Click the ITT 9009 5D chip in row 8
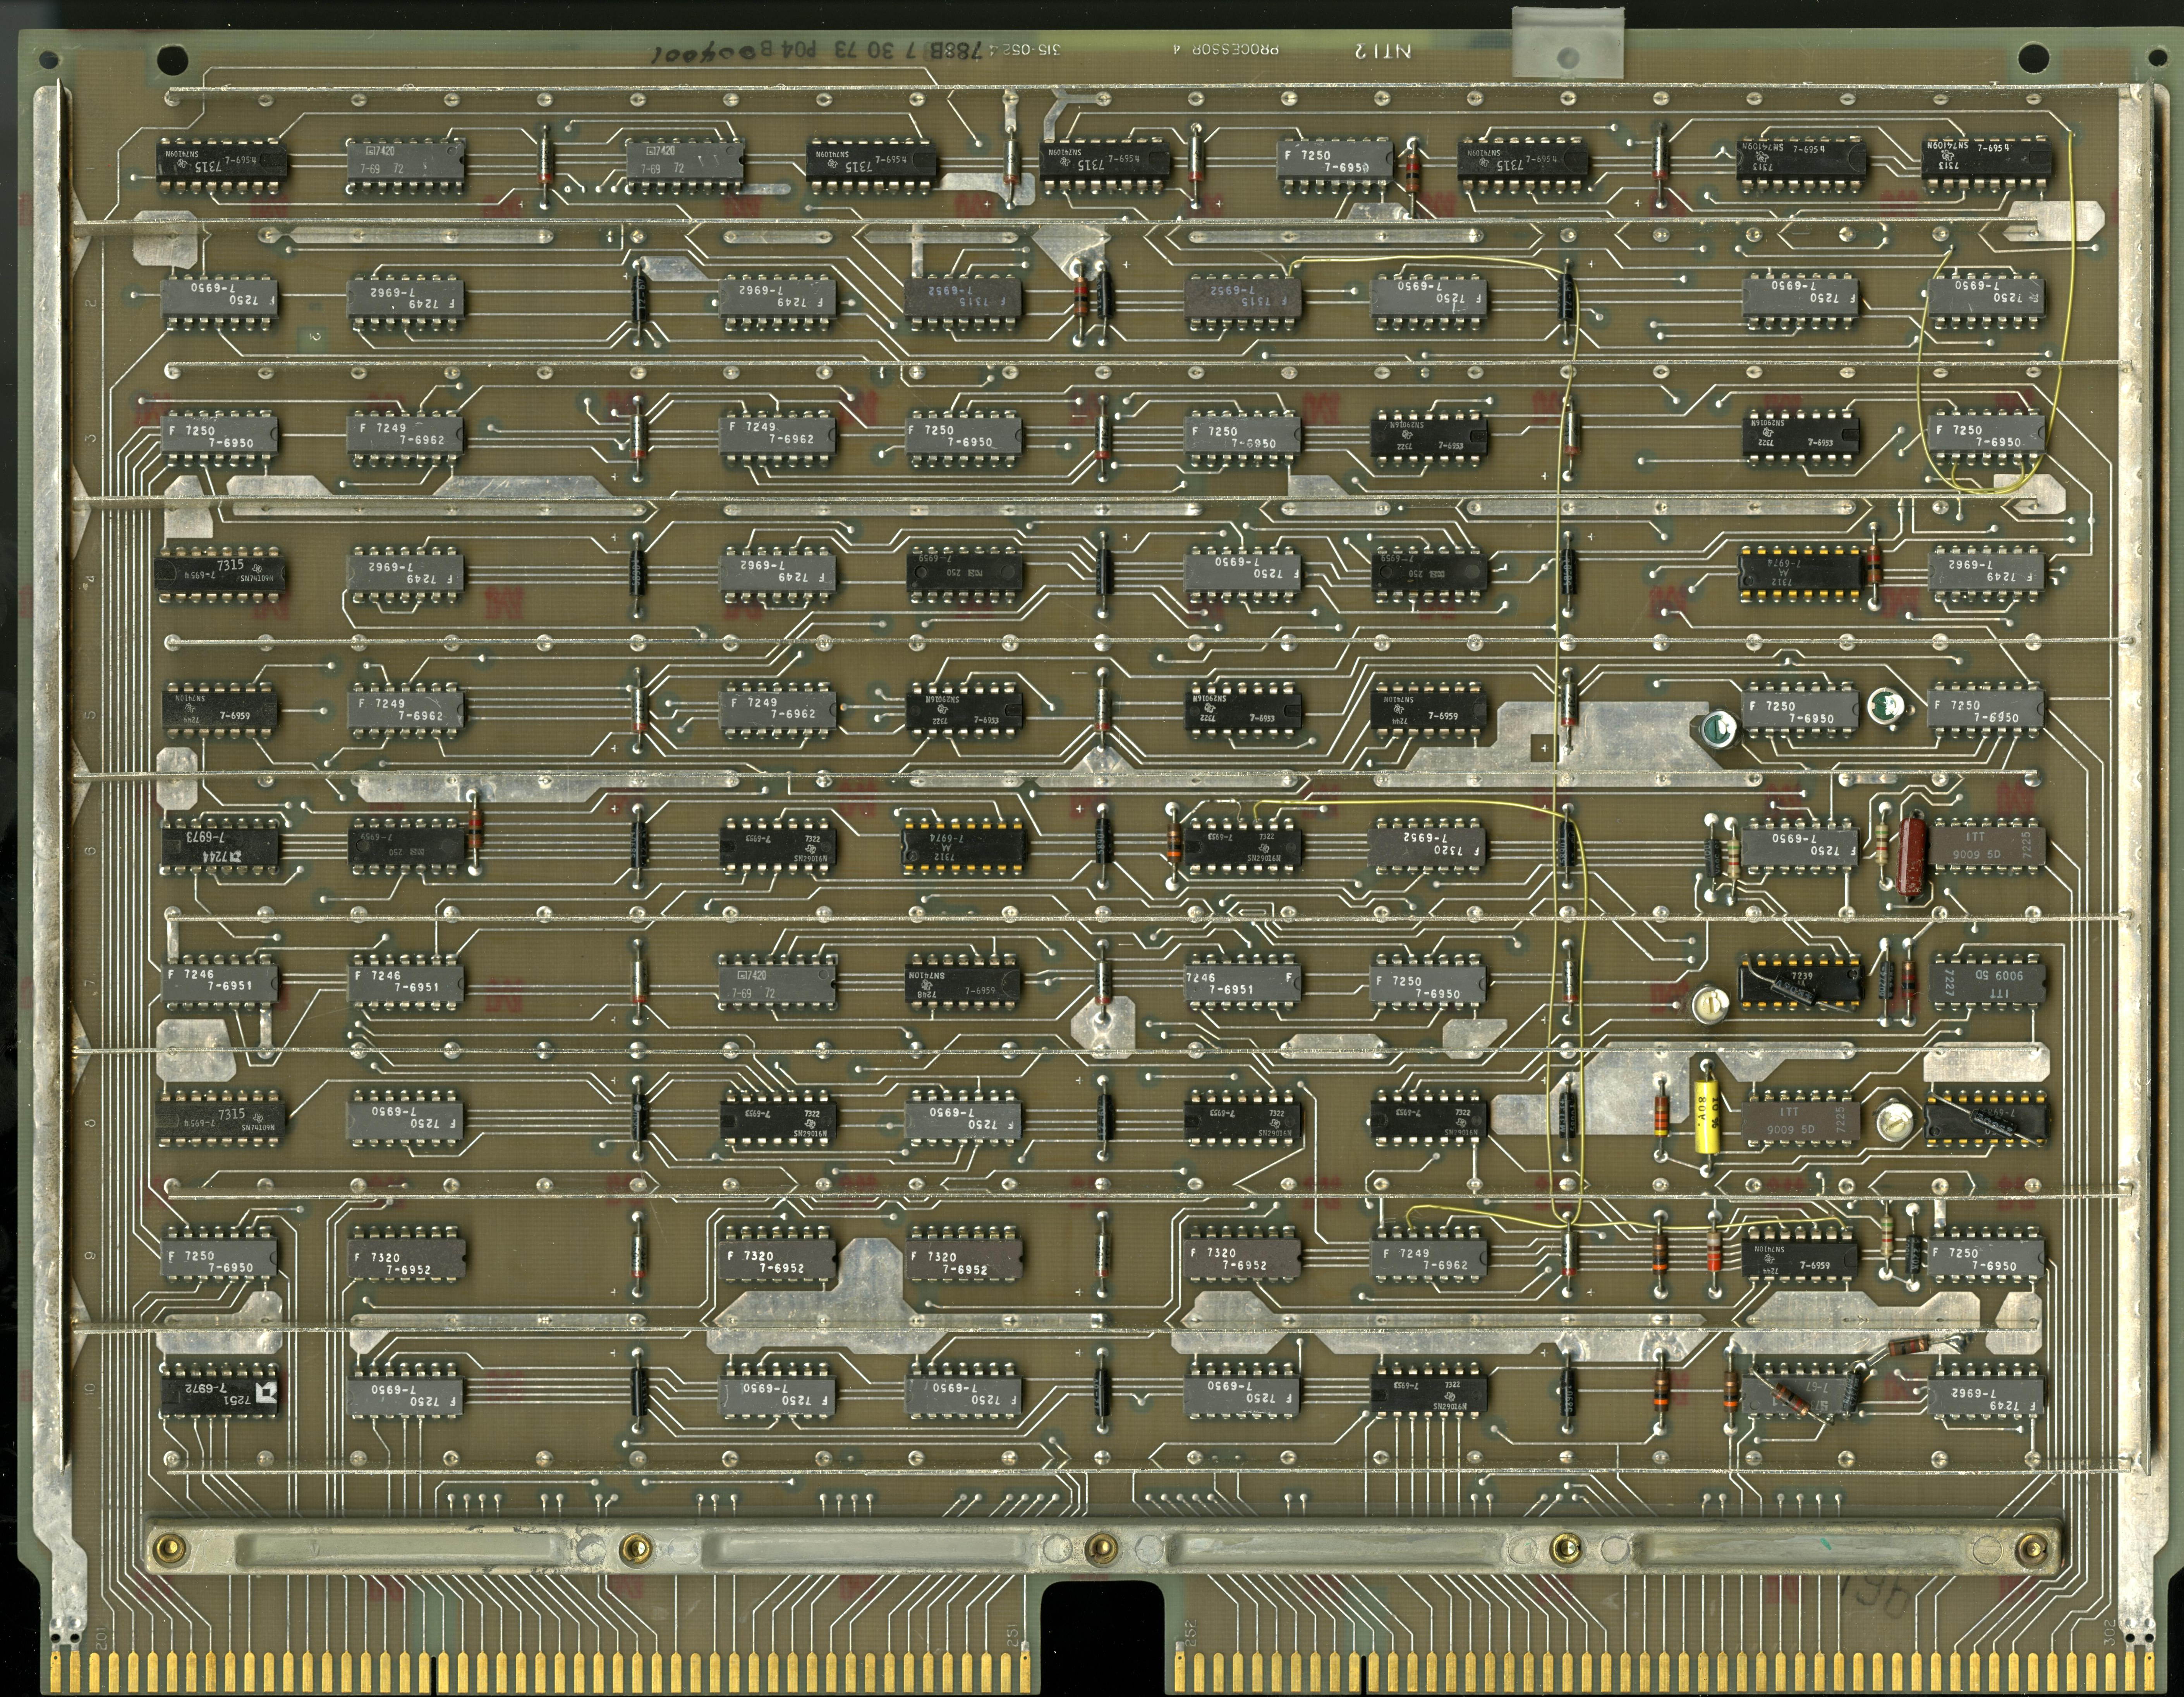 point(1801,1122)
